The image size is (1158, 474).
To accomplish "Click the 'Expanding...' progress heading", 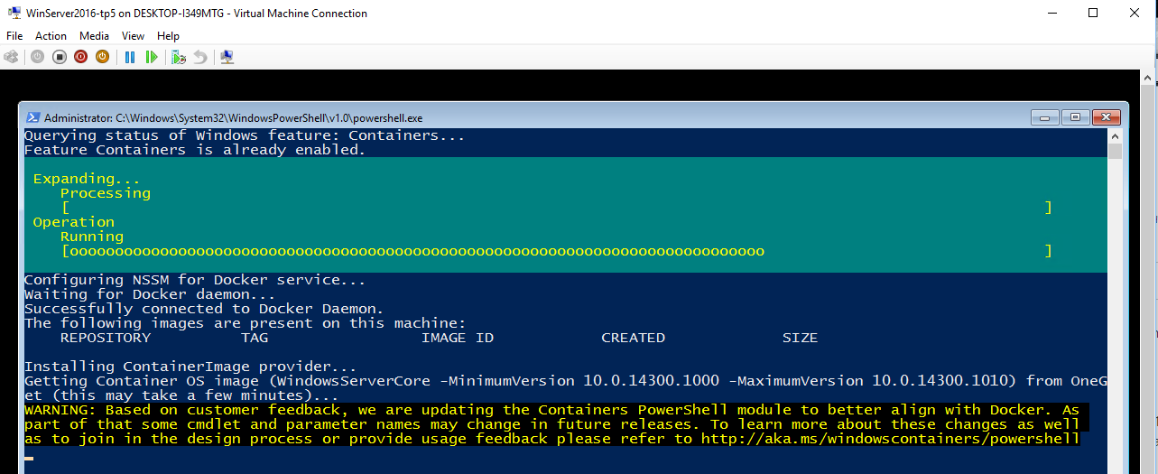I will (x=87, y=179).
